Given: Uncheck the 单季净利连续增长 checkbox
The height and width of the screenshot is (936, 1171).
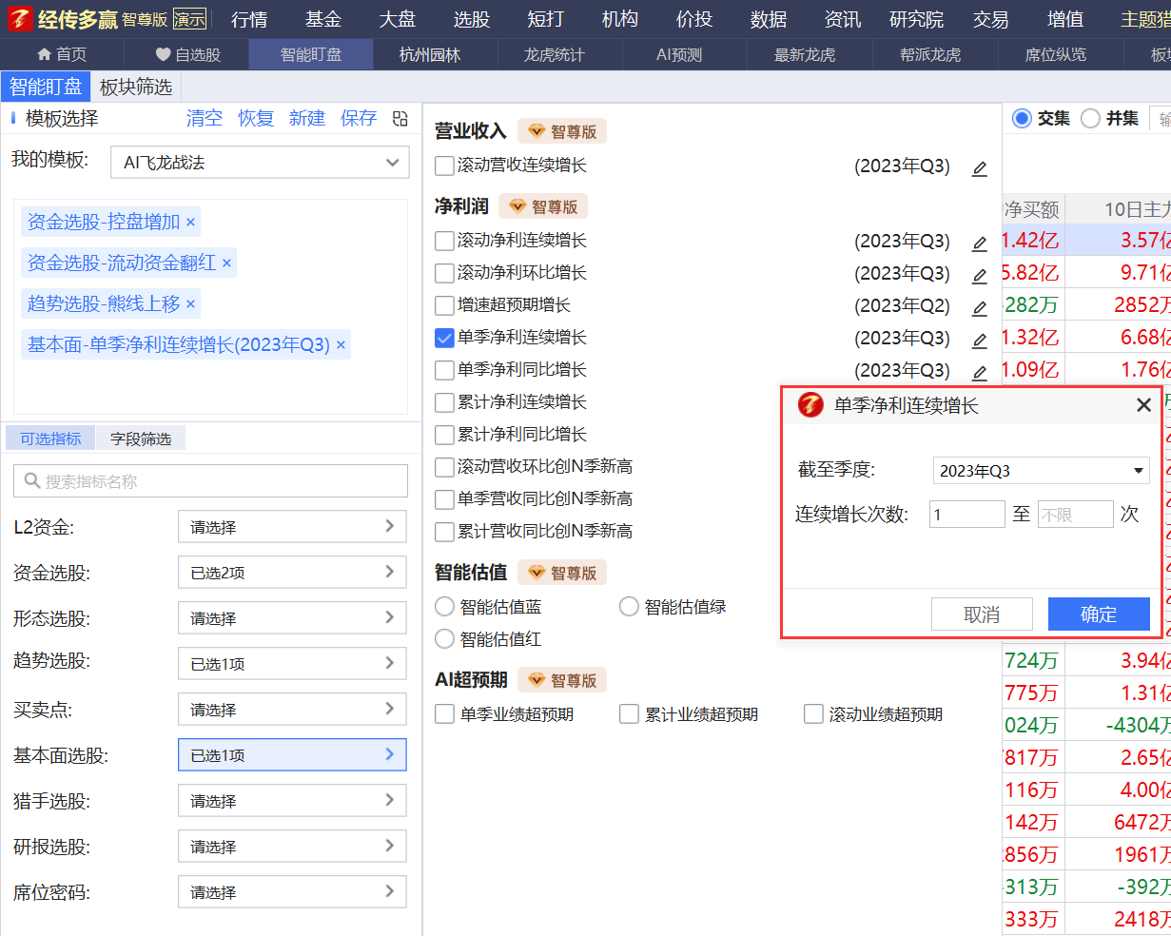Looking at the screenshot, I should pos(444,338).
